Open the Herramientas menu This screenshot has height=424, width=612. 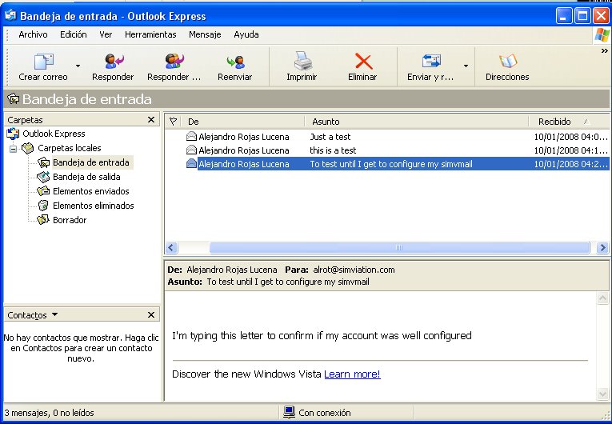pos(150,34)
